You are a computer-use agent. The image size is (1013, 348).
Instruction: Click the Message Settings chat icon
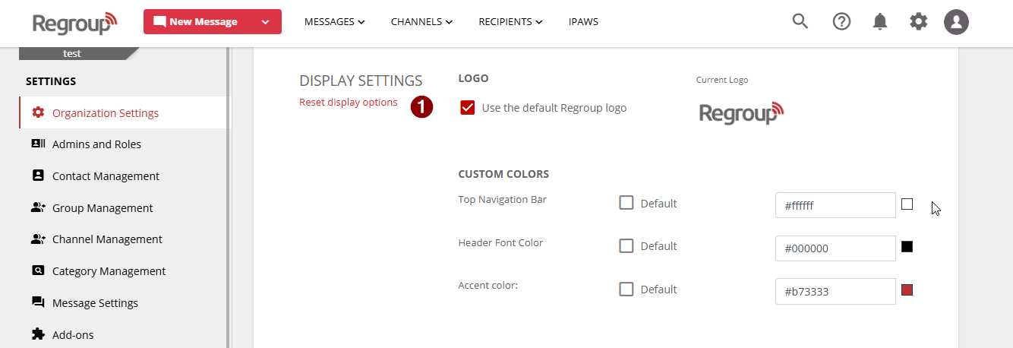tap(38, 302)
